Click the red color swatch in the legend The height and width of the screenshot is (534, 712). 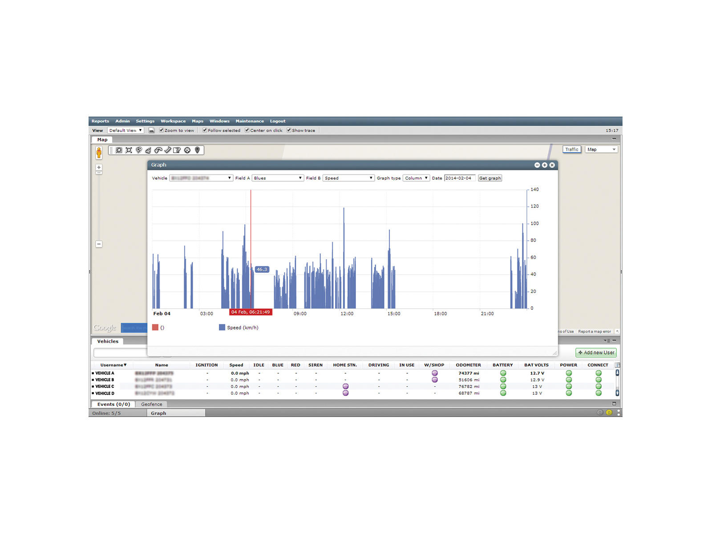pos(156,327)
